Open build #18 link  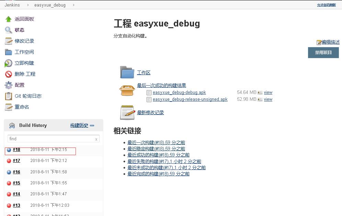click(x=16, y=150)
